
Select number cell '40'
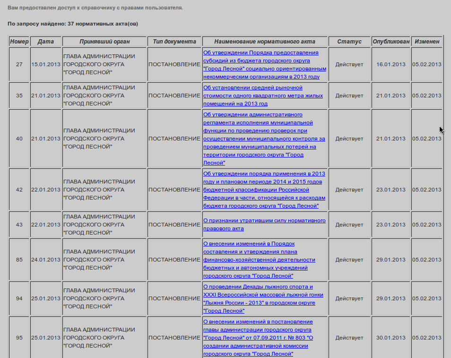pos(19,139)
